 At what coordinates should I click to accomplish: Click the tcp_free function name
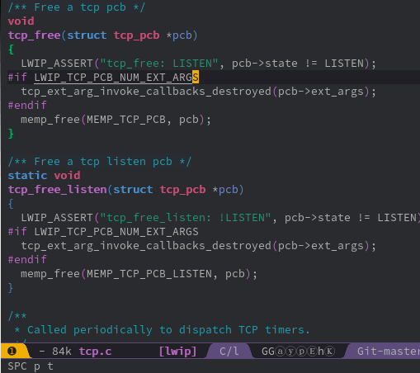click(x=34, y=35)
